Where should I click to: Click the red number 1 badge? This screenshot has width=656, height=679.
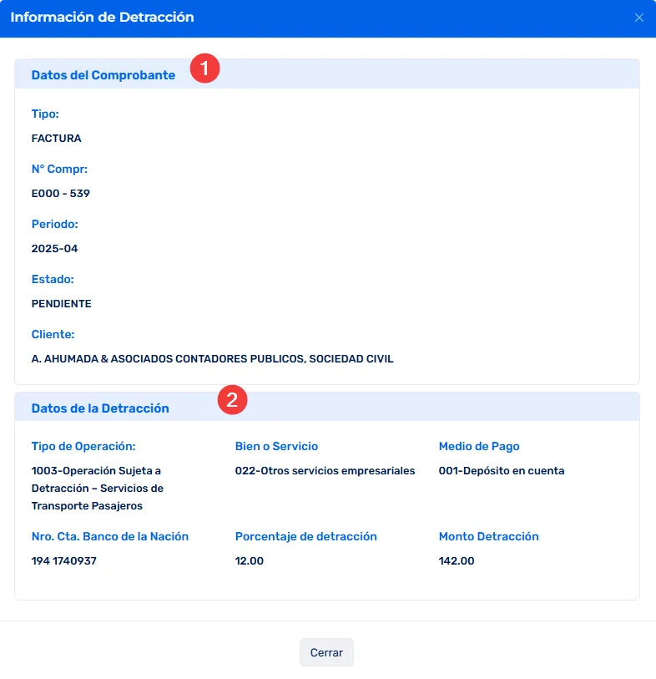[x=204, y=68]
